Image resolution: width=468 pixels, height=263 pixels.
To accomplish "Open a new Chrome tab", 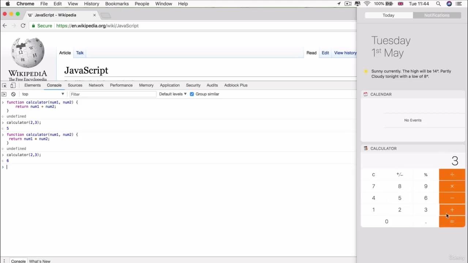I will pyautogui.click(x=106, y=15).
